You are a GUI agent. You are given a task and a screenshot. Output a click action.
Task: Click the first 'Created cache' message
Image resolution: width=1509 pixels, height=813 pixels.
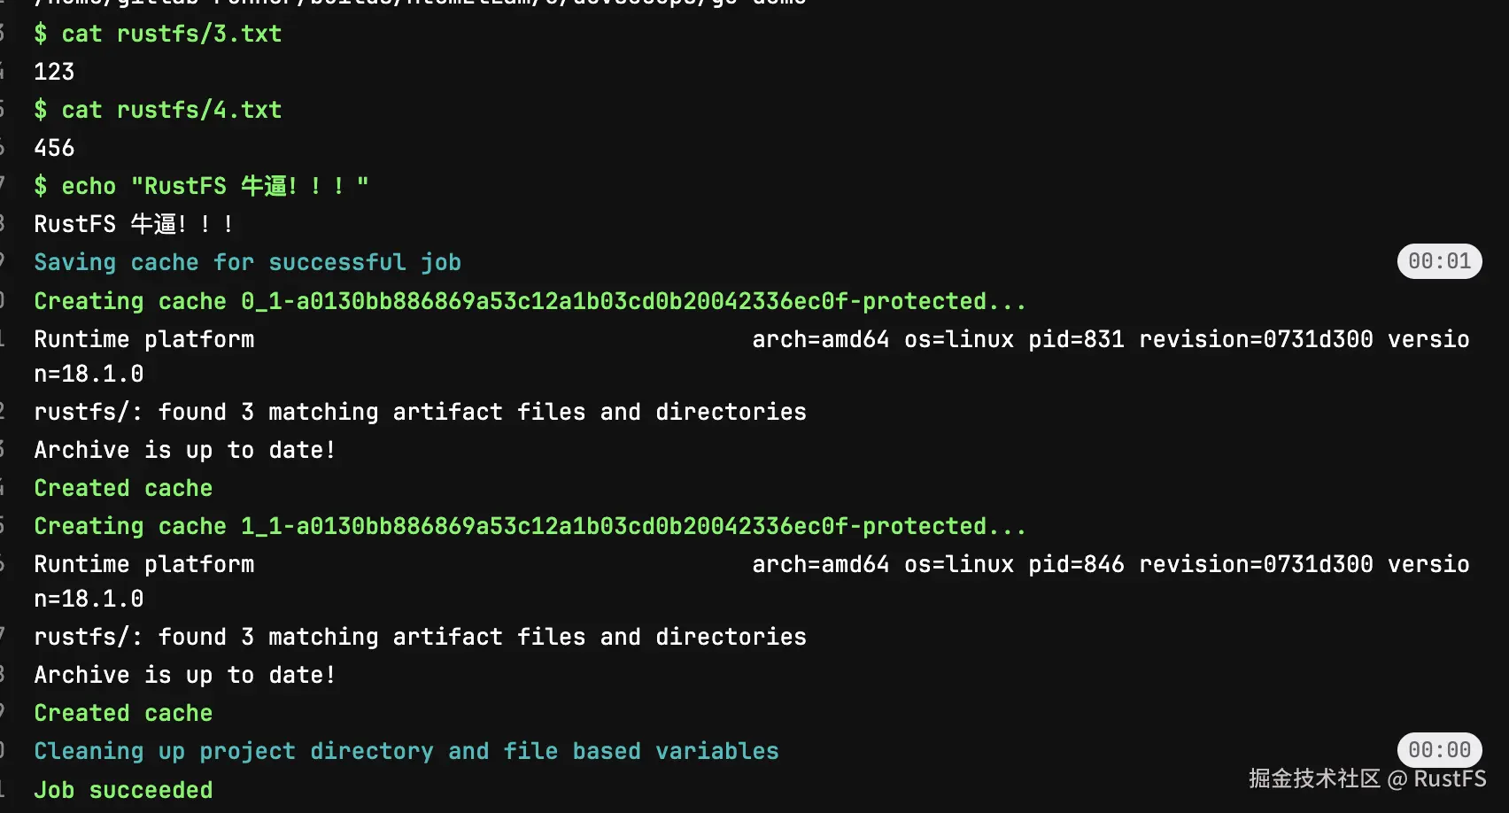[123, 489]
